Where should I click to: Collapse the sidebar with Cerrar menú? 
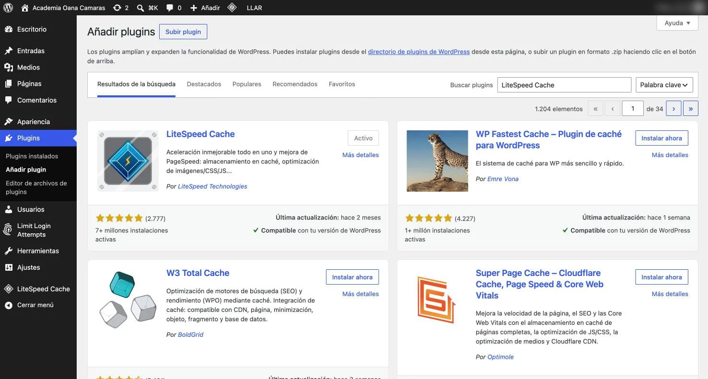(29, 305)
